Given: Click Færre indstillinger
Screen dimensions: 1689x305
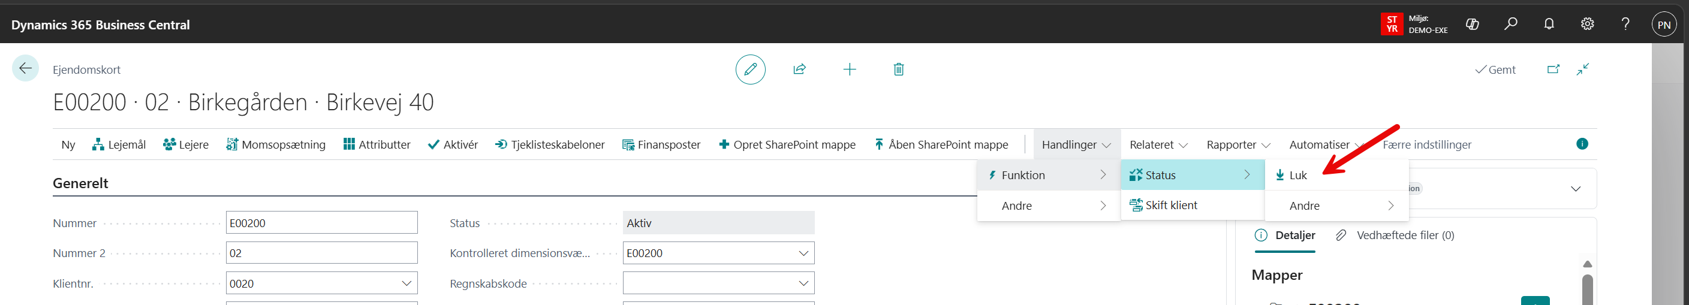Looking at the screenshot, I should (x=1427, y=145).
